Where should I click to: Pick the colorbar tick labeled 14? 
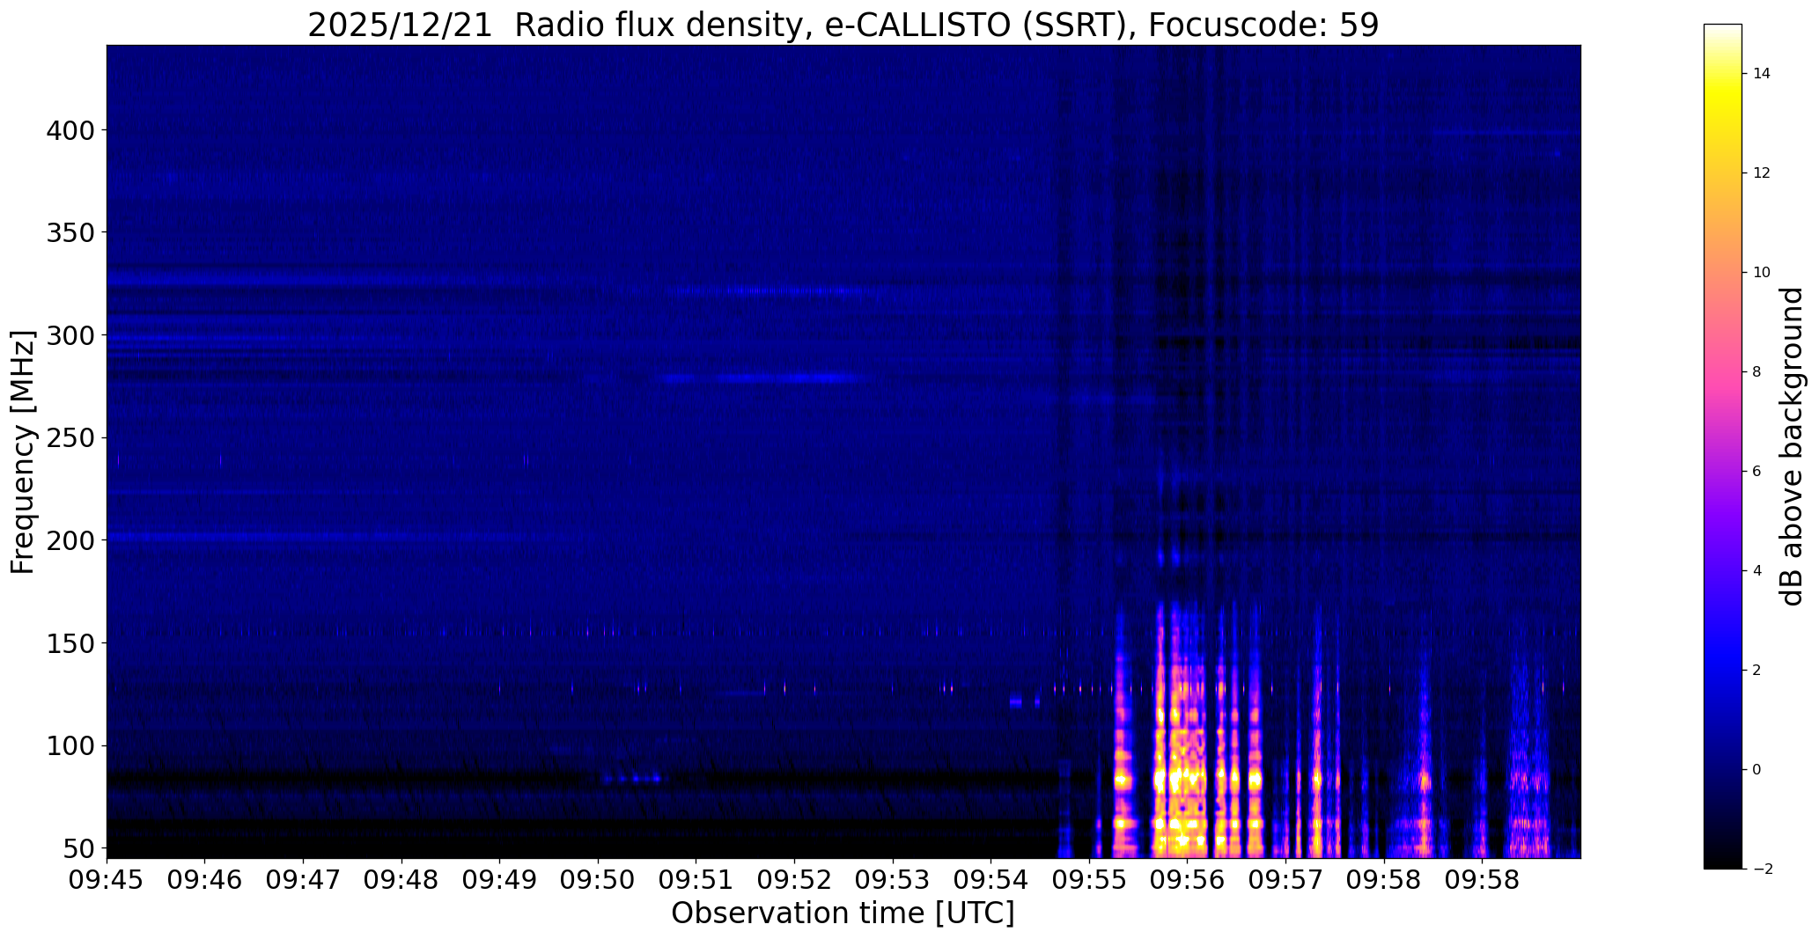(x=1762, y=74)
